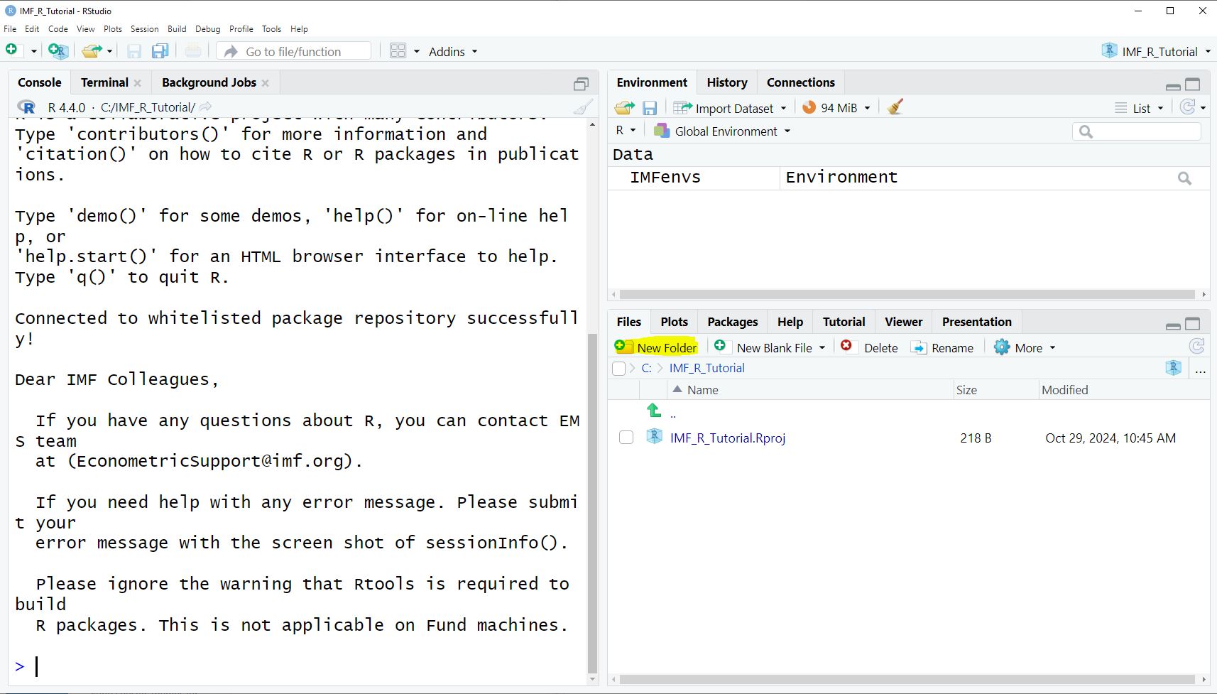Click the magnifier next to IMFenvs
This screenshot has width=1217, height=694.
click(x=1184, y=178)
